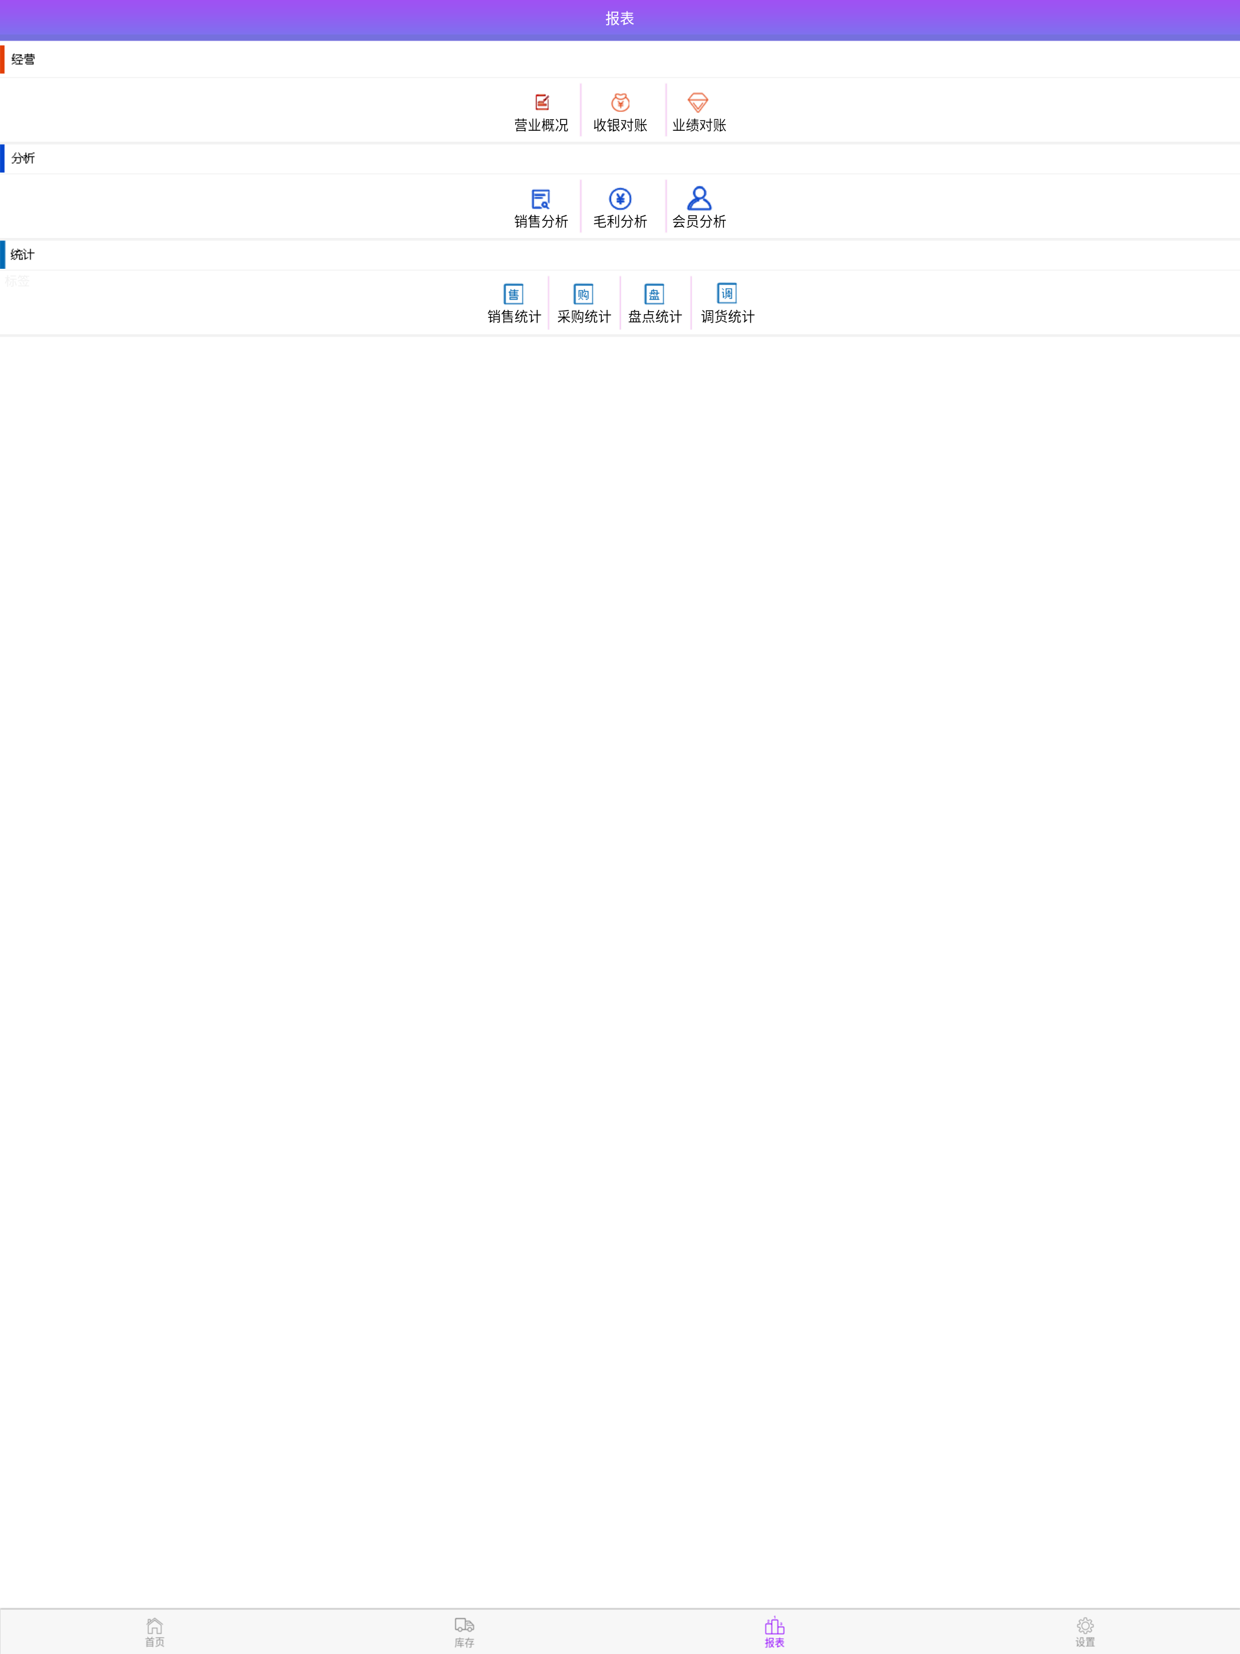The width and height of the screenshot is (1240, 1654).
Task: Click the 经营 section header
Action: click(23, 60)
